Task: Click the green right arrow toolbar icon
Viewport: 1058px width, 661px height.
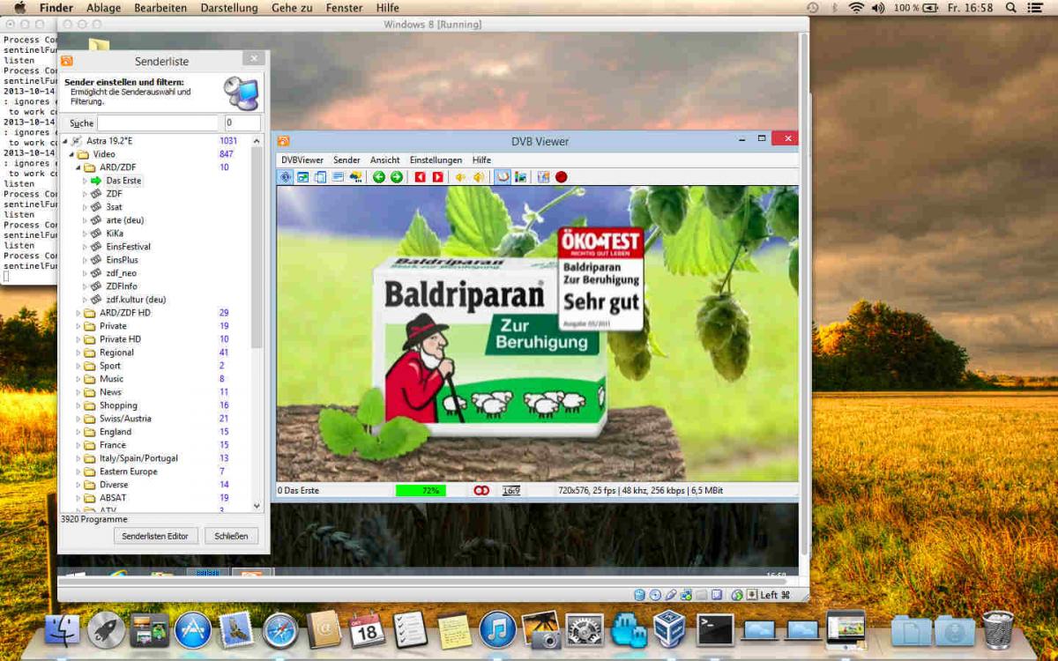Action: click(x=397, y=177)
